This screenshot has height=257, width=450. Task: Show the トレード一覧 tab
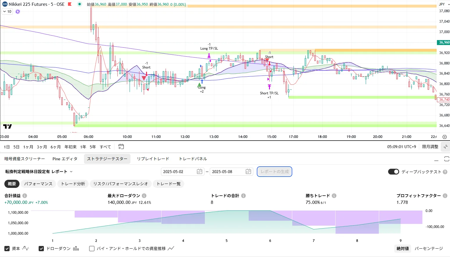[x=168, y=184]
